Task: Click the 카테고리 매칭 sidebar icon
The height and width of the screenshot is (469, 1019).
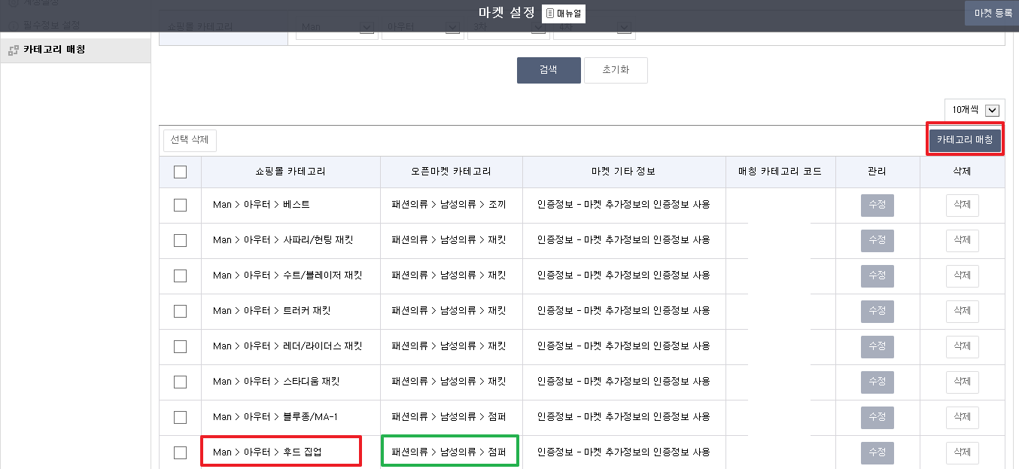Action: [x=13, y=50]
